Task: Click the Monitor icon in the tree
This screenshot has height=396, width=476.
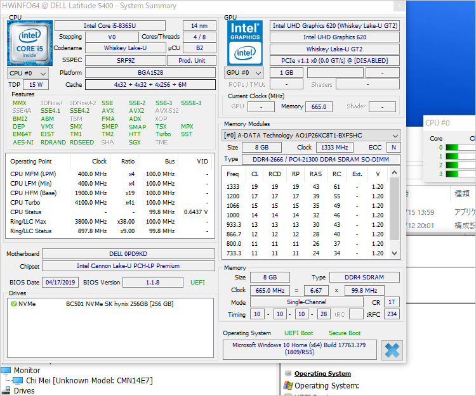Action: point(6,370)
